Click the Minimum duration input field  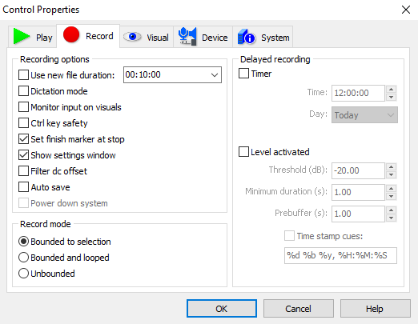tap(358, 192)
